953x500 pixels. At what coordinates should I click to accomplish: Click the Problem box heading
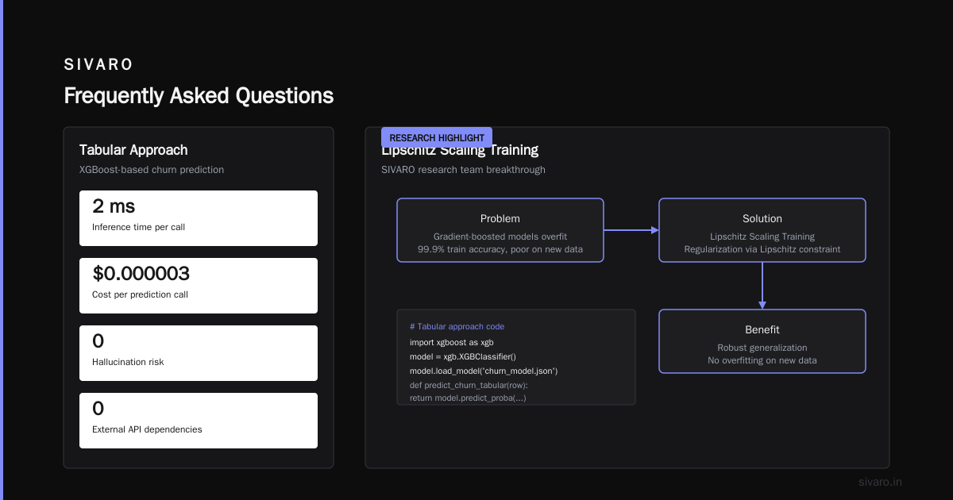(x=500, y=218)
